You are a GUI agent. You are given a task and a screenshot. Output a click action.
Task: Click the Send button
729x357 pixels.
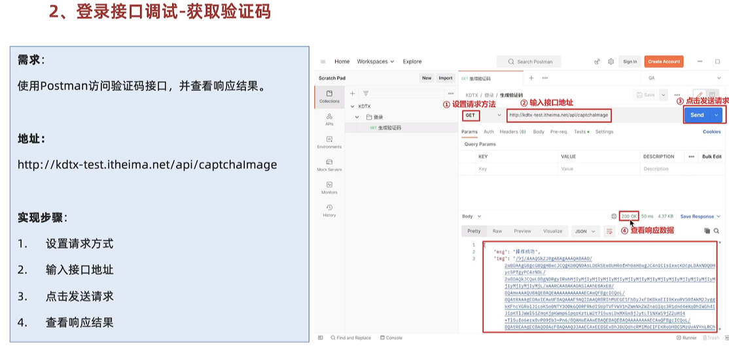point(697,115)
